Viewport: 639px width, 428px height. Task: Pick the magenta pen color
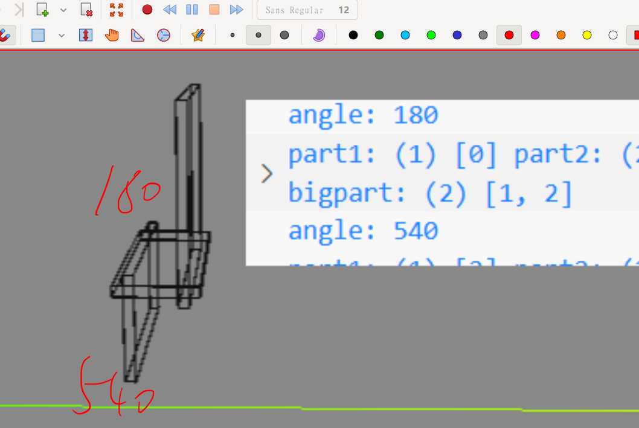pyautogui.click(x=535, y=36)
